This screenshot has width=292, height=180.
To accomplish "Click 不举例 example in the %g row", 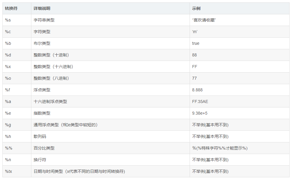I will coord(210,125).
